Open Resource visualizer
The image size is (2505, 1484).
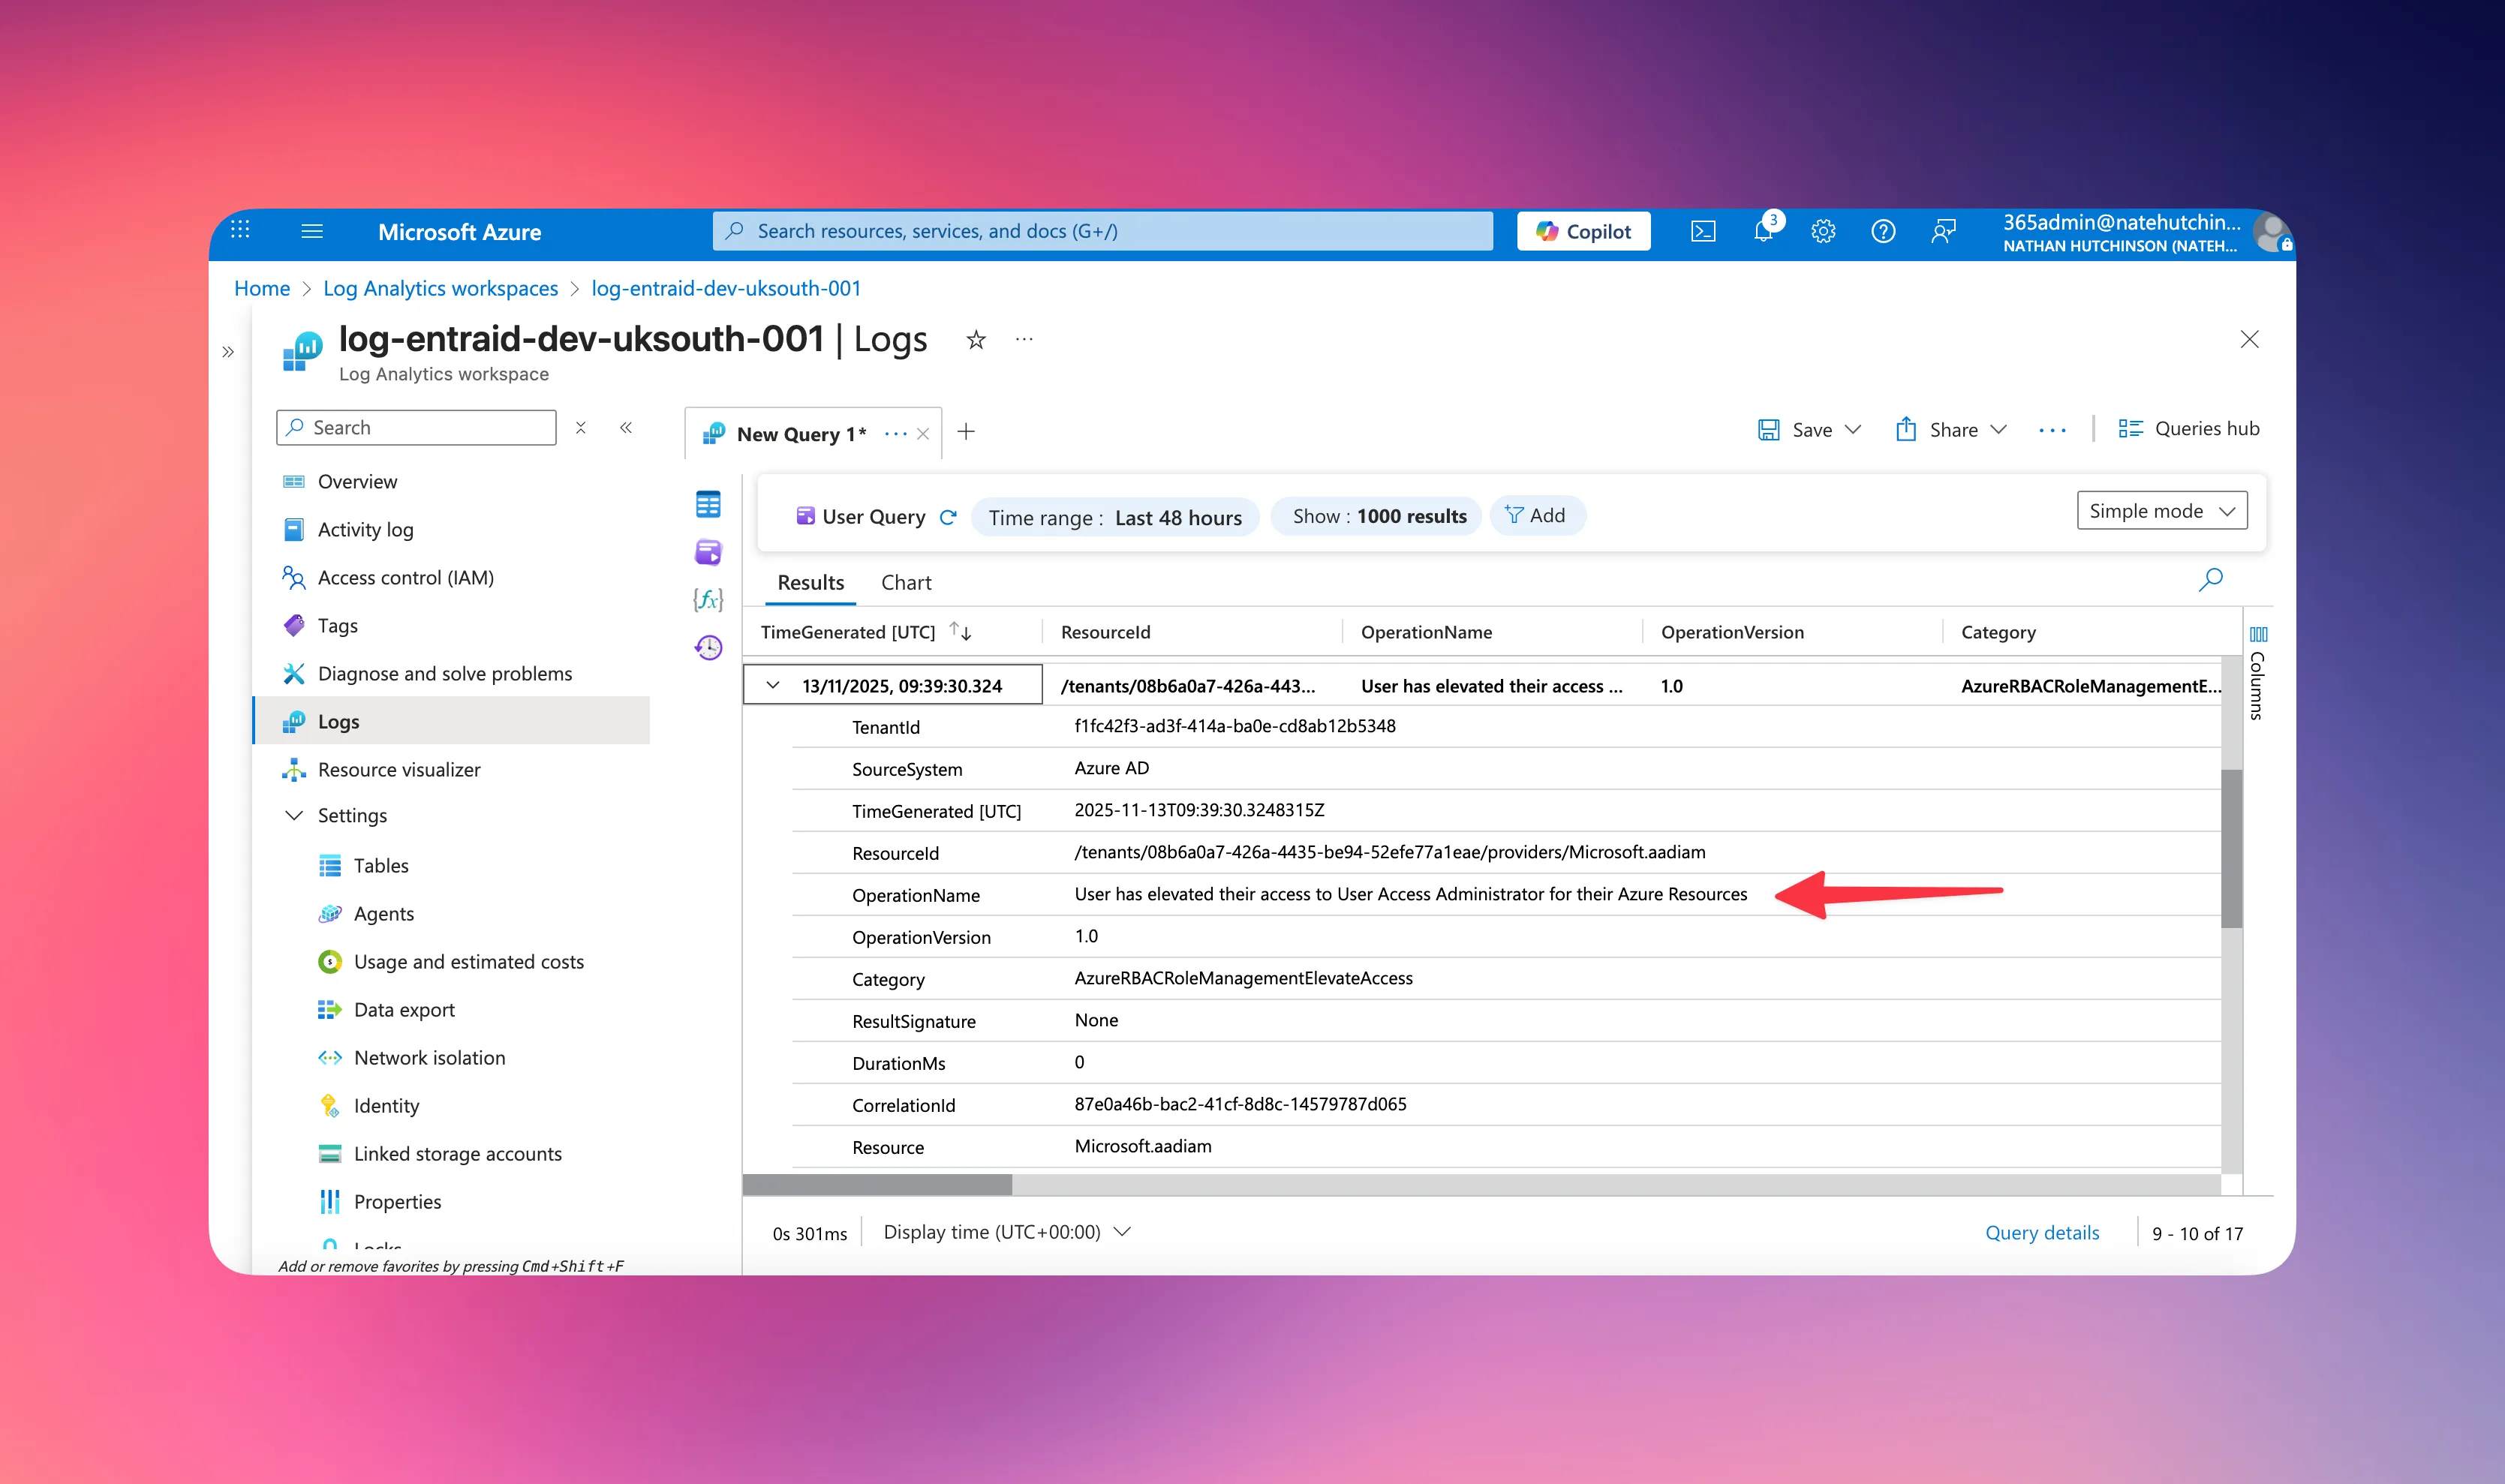(x=398, y=770)
